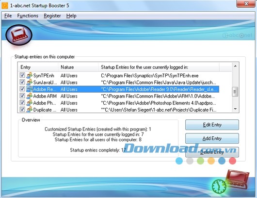Toggle the SynTPEnh entry checkbox

[x=22, y=75]
